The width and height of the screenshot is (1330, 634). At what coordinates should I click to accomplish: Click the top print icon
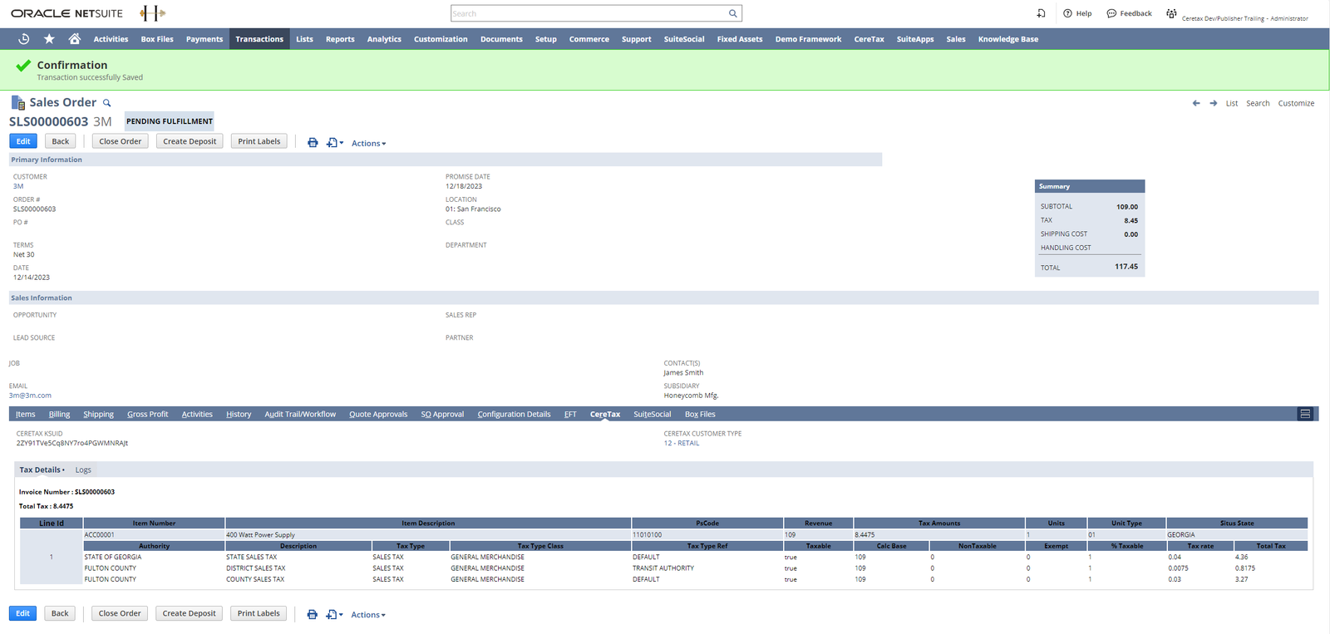(313, 143)
